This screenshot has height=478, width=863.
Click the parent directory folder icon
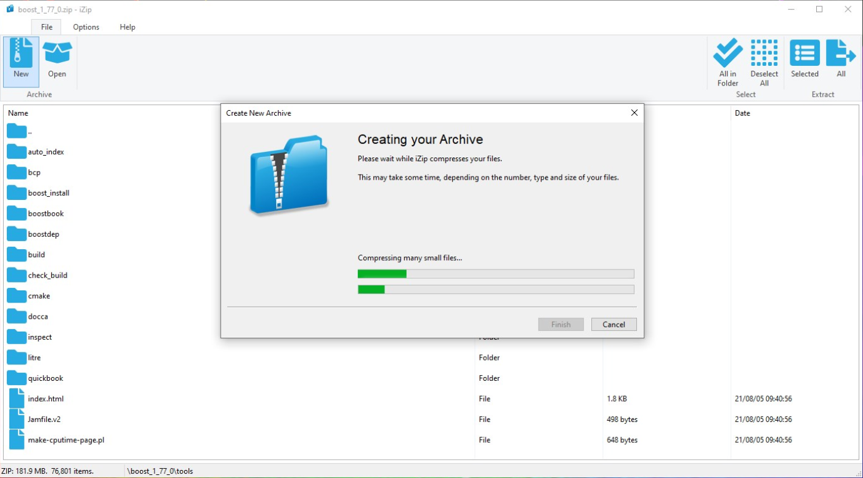point(17,131)
